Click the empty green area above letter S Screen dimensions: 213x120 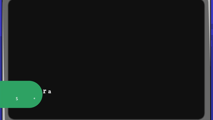point(17,88)
